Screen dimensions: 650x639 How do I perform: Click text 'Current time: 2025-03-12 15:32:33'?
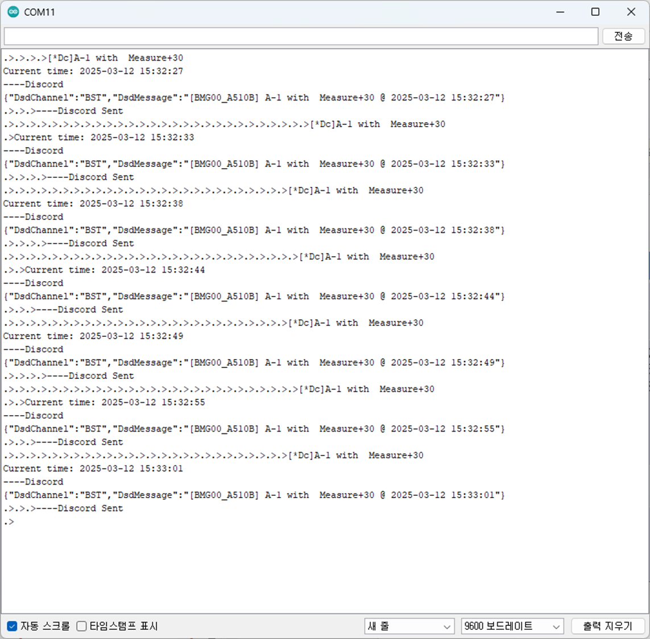pyautogui.click(x=104, y=137)
